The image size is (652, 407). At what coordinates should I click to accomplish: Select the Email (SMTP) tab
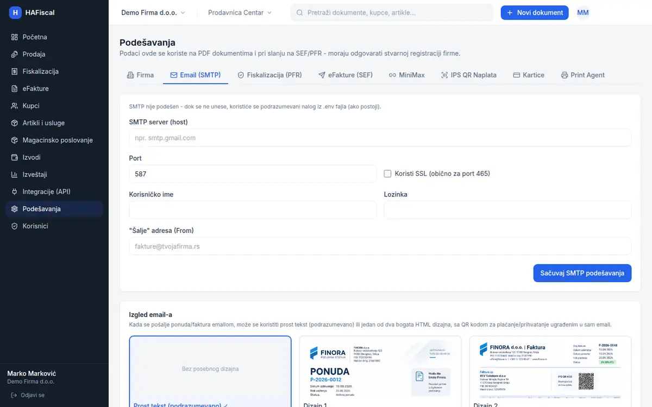pos(196,75)
